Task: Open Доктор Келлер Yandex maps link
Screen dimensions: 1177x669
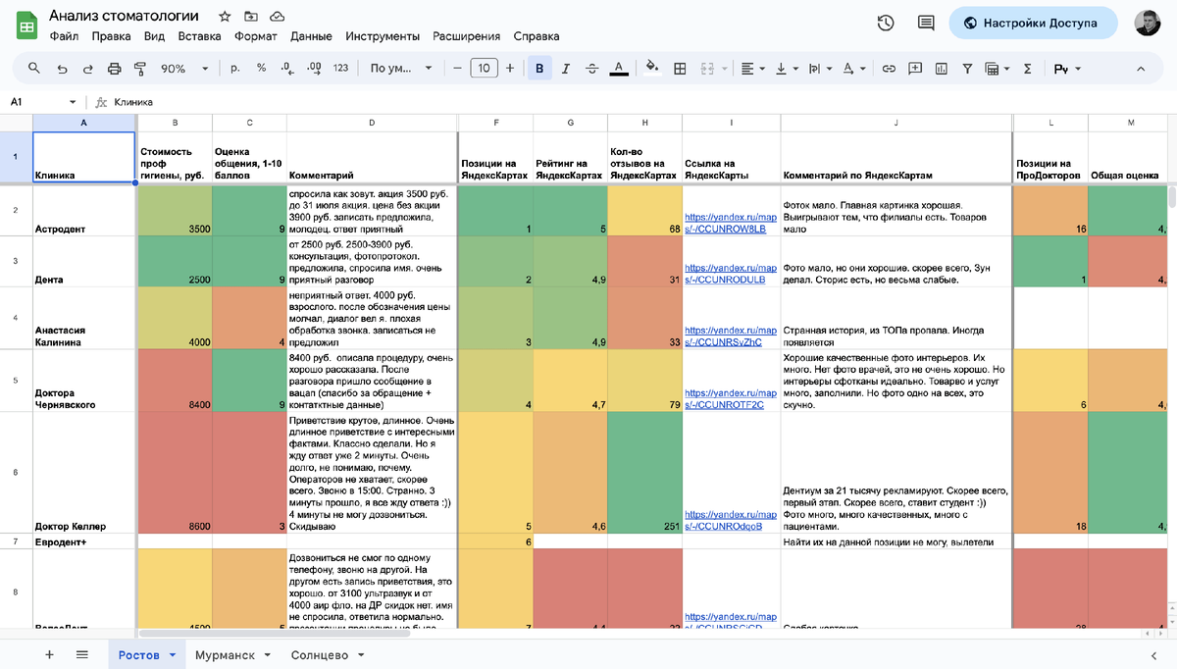Action: [731, 520]
